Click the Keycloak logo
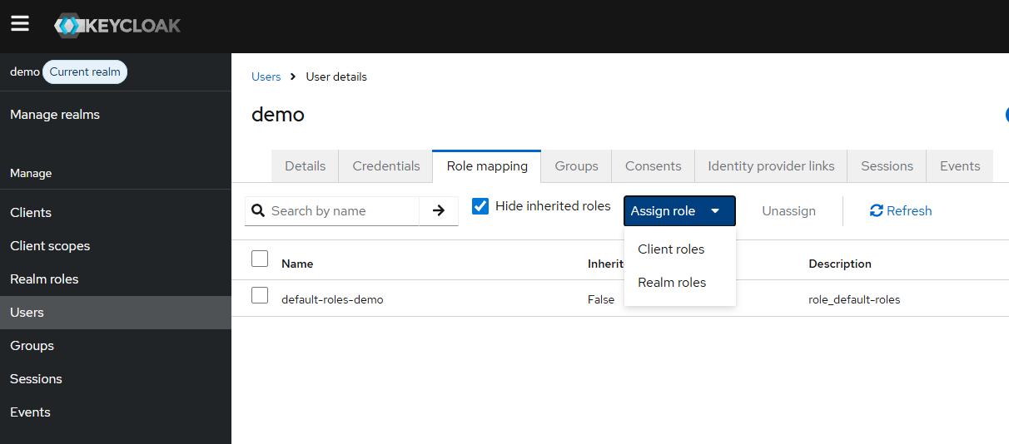 tap(117, 25)
